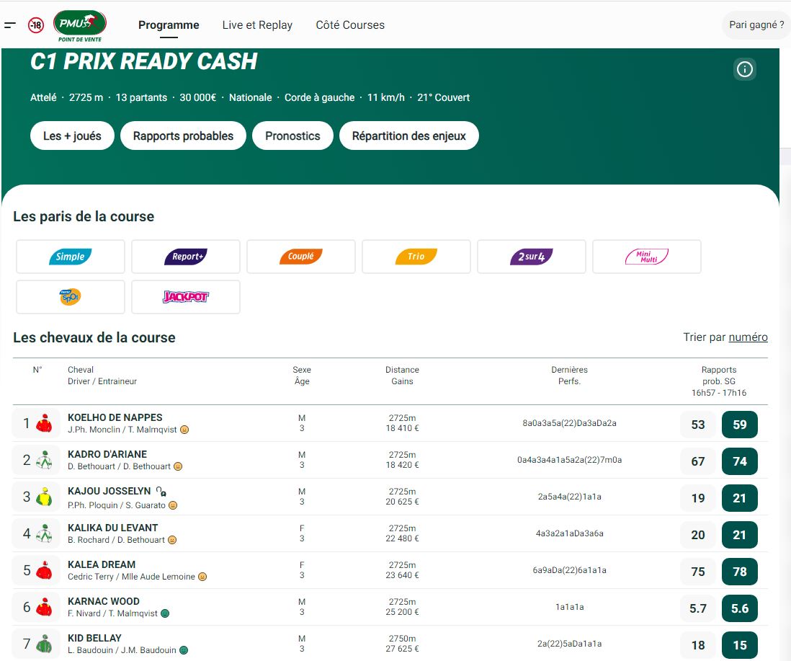Select odds 21 for Kalika du Levant
The height and width of the screenshot is (661, 791).
(740, 535)
